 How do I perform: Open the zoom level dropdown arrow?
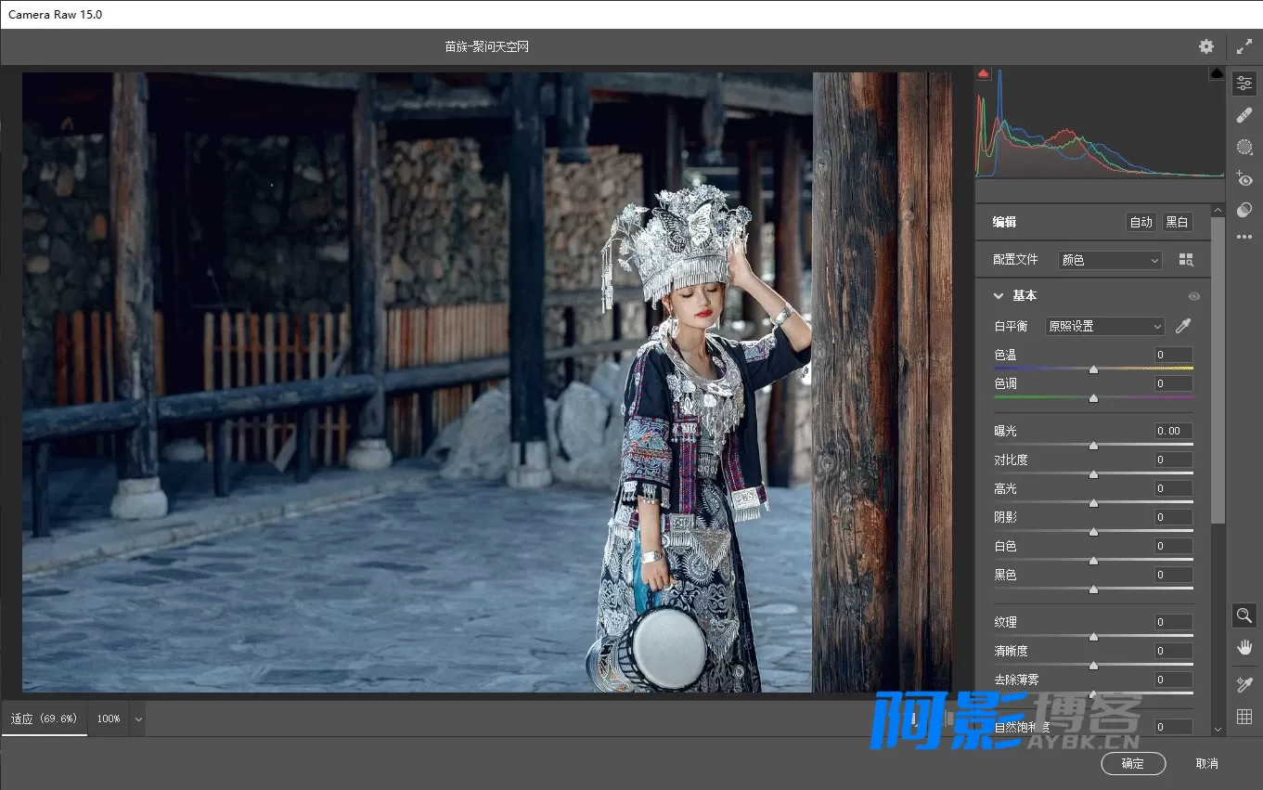coord(138,719)
